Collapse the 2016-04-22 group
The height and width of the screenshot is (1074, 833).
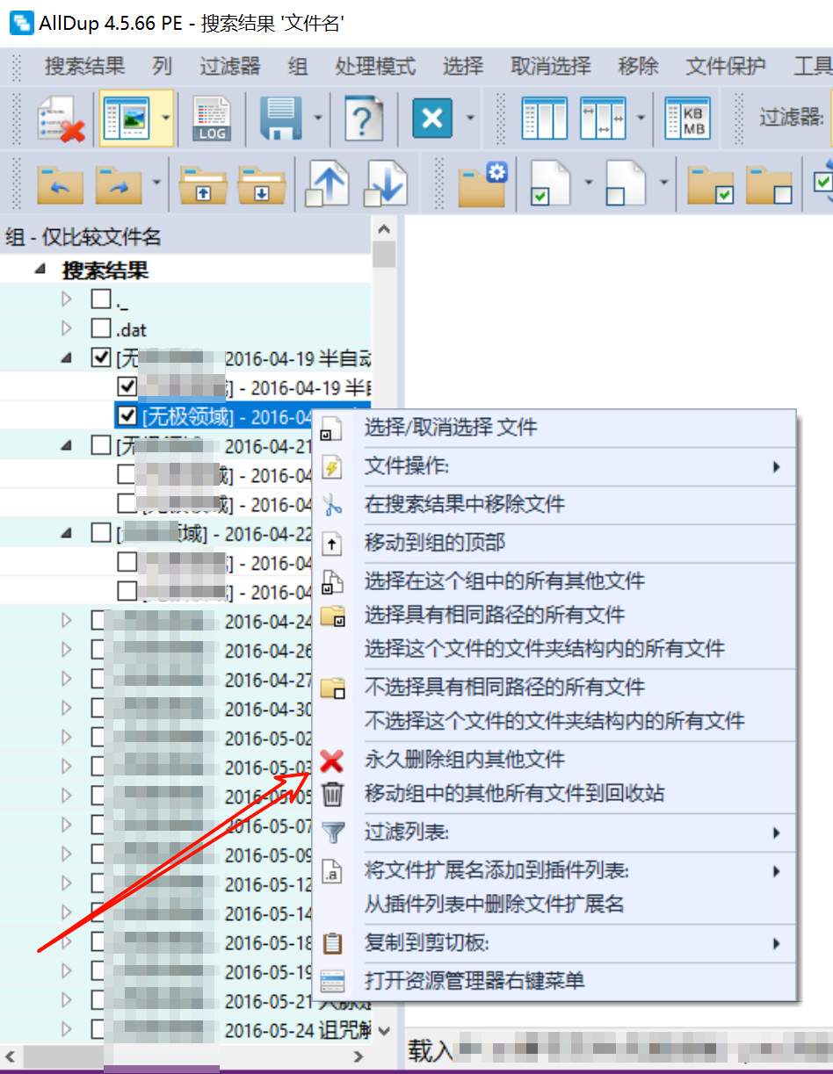pyautogui.click(x=67, y=533)
